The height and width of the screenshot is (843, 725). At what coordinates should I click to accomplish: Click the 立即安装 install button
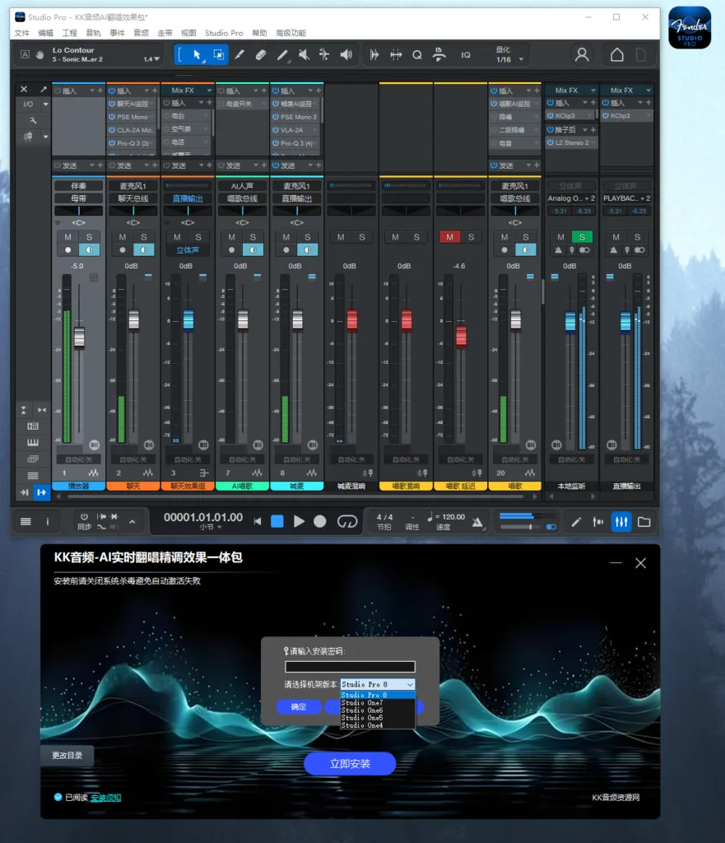pyautogui.click(x=350, y=763)
